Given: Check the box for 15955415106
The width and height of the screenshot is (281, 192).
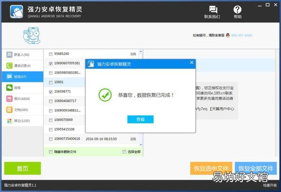Looking at the screenshot, I should click(51, 129).
